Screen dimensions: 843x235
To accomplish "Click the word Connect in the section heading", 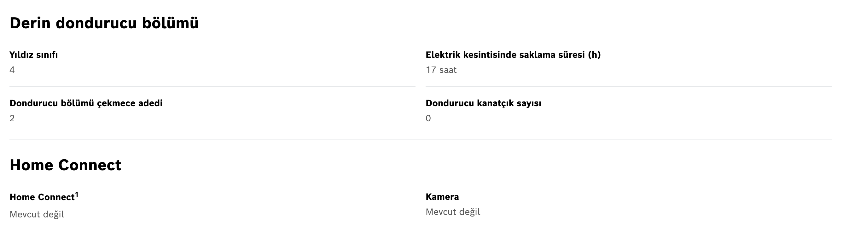I will [x=90, y=165].
